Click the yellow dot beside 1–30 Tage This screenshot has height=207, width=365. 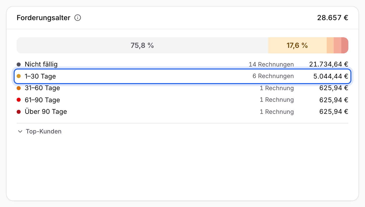(19, 76)
